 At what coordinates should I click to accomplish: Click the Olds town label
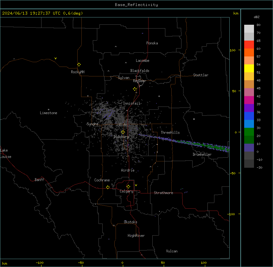pos(123,125)
